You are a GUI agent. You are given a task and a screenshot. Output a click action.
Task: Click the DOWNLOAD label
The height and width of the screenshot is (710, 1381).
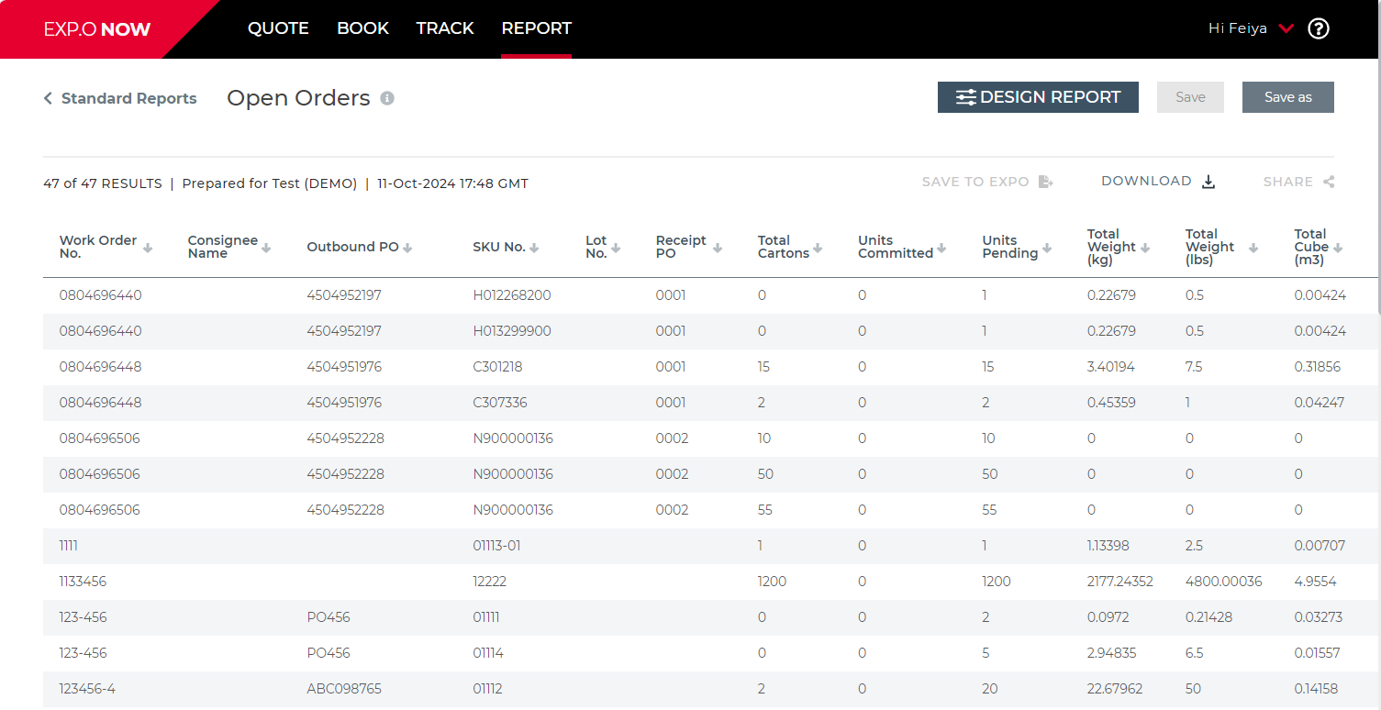1146,182
